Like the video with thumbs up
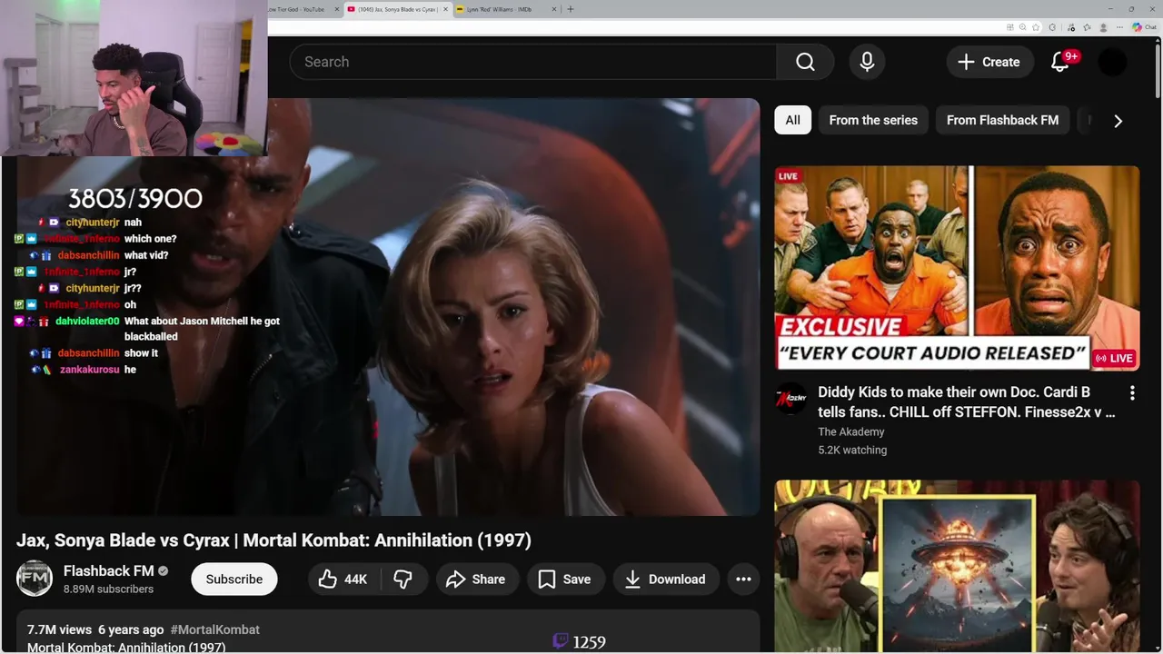 [x=343, y=579]
